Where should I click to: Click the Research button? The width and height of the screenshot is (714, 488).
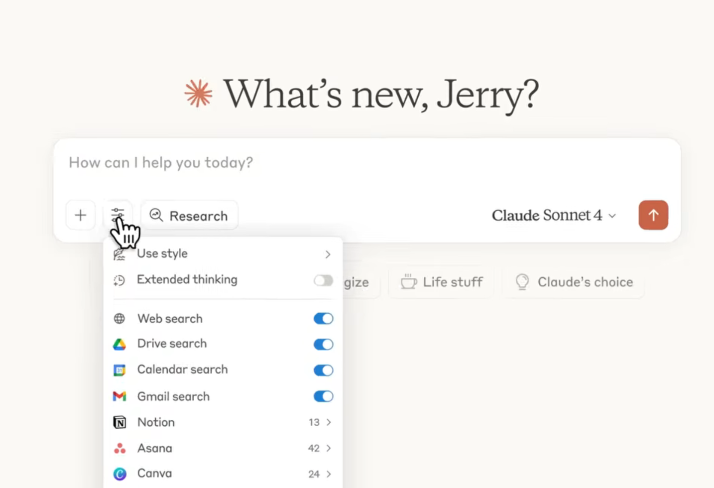pyautogui.click(x=189, y=215)
